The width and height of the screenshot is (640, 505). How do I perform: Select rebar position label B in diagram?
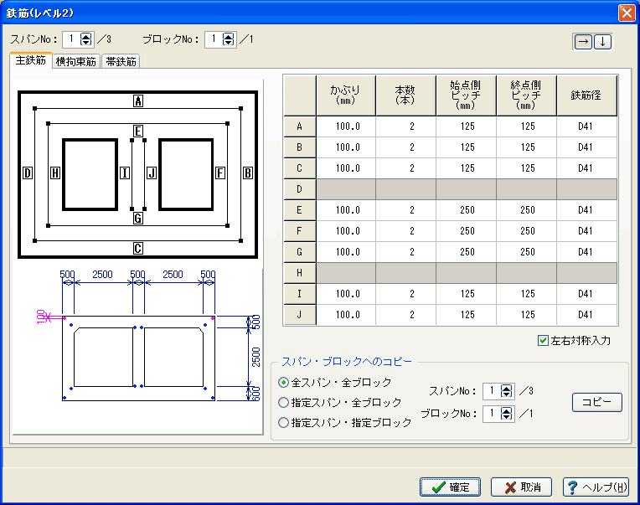pyautogui.click(x=247, y=173)
